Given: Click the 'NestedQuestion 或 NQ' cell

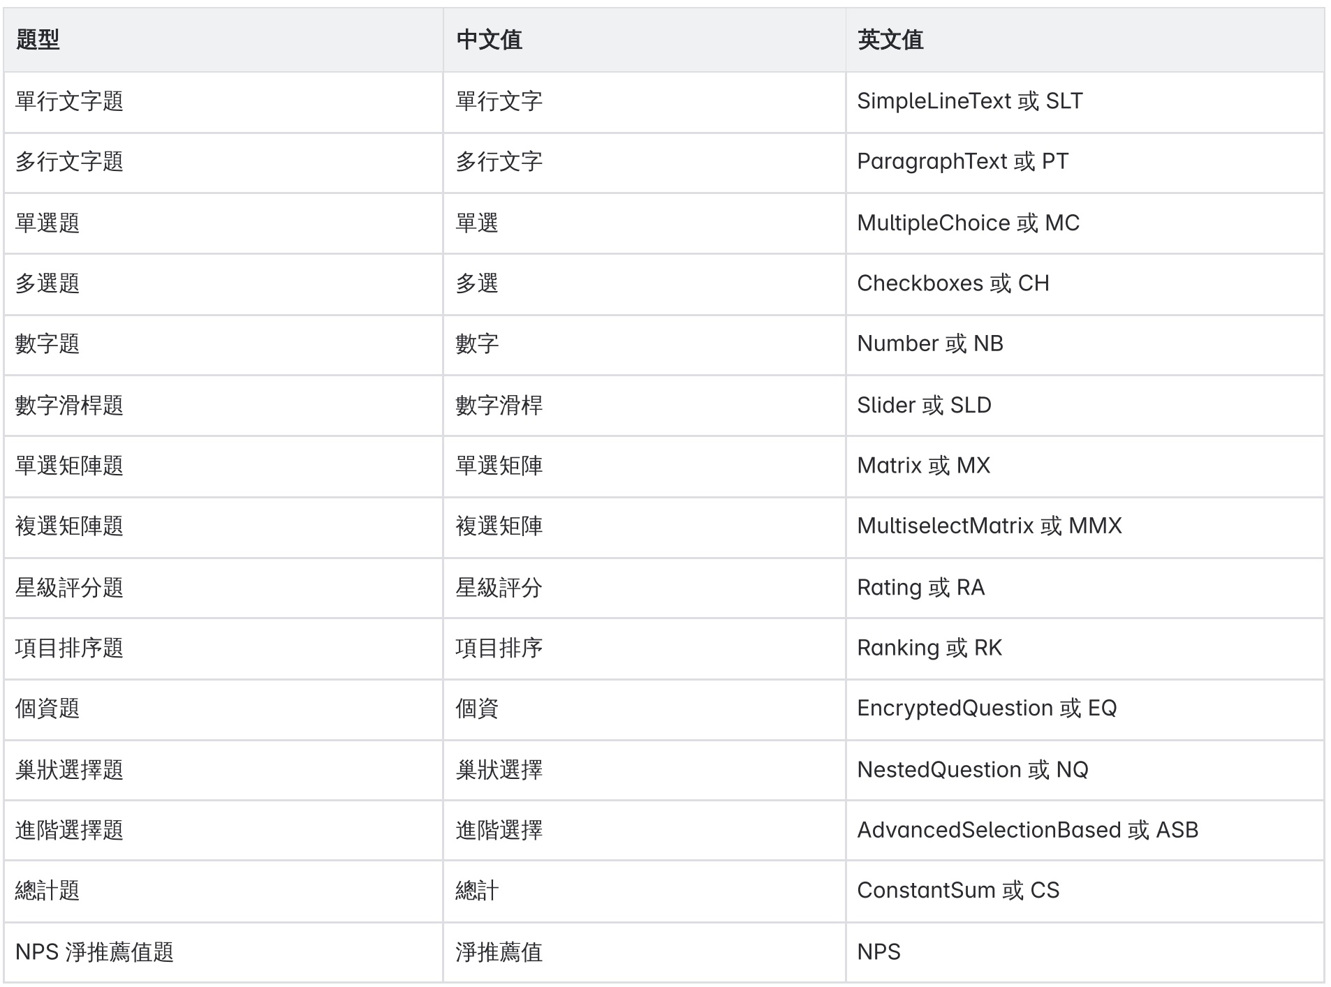Looking at the screenshot, I should pyautogui.click(x=972, y=770).
